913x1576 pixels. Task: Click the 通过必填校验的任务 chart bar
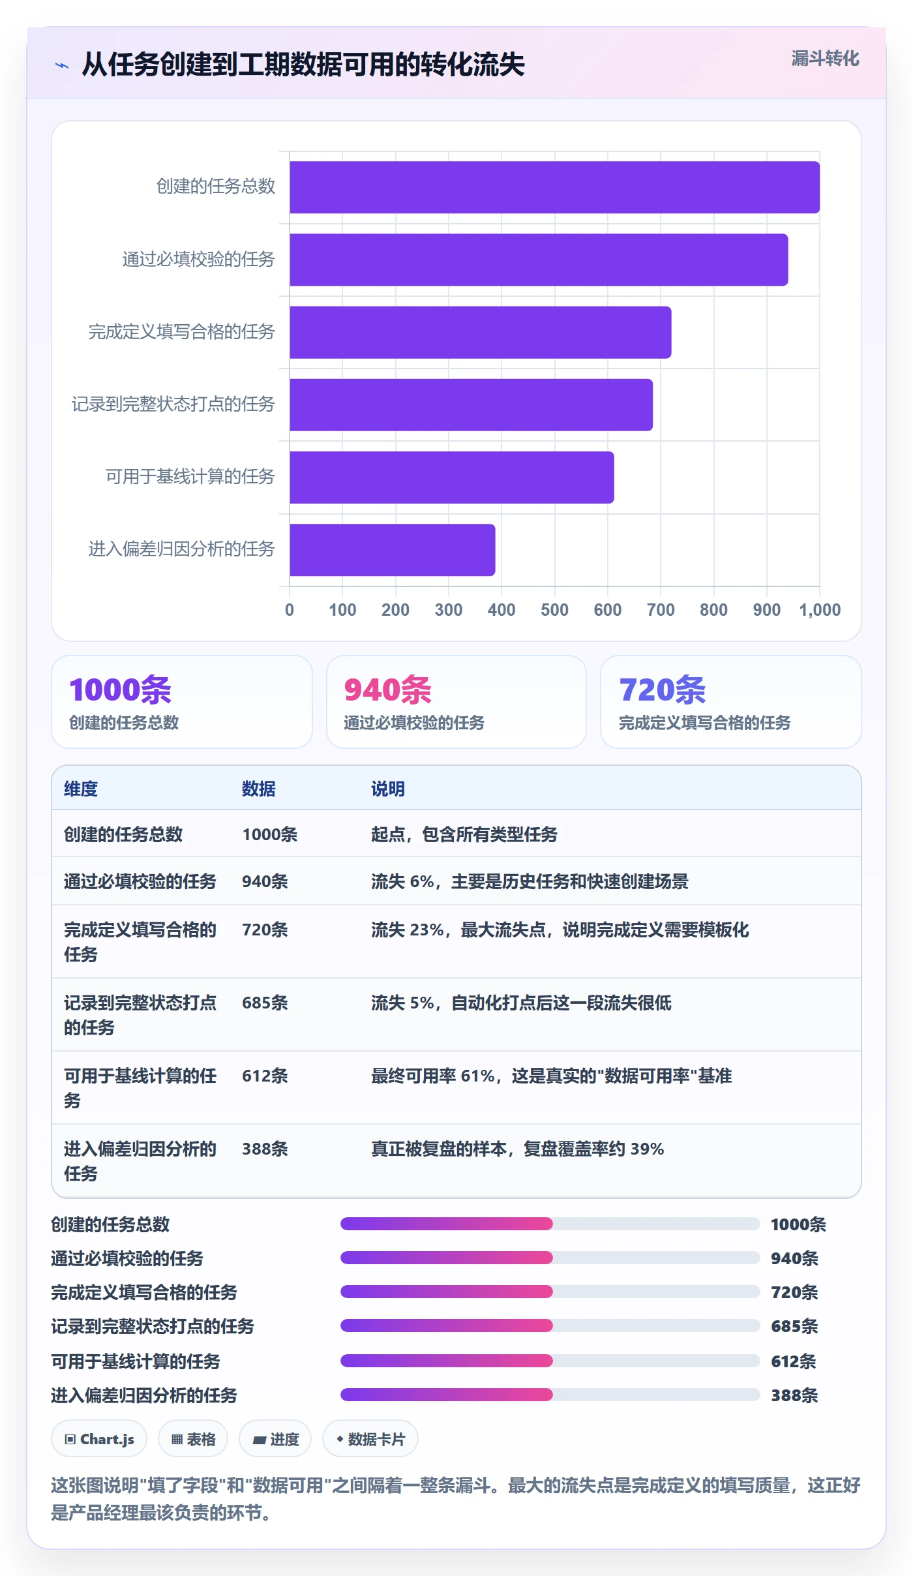539,260
